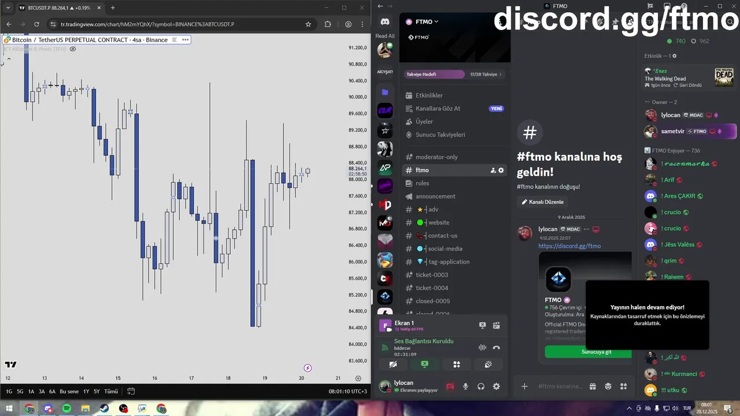Select the 6A time range
The width and height of the screenshot is (740, 416).
click(52, 391)
